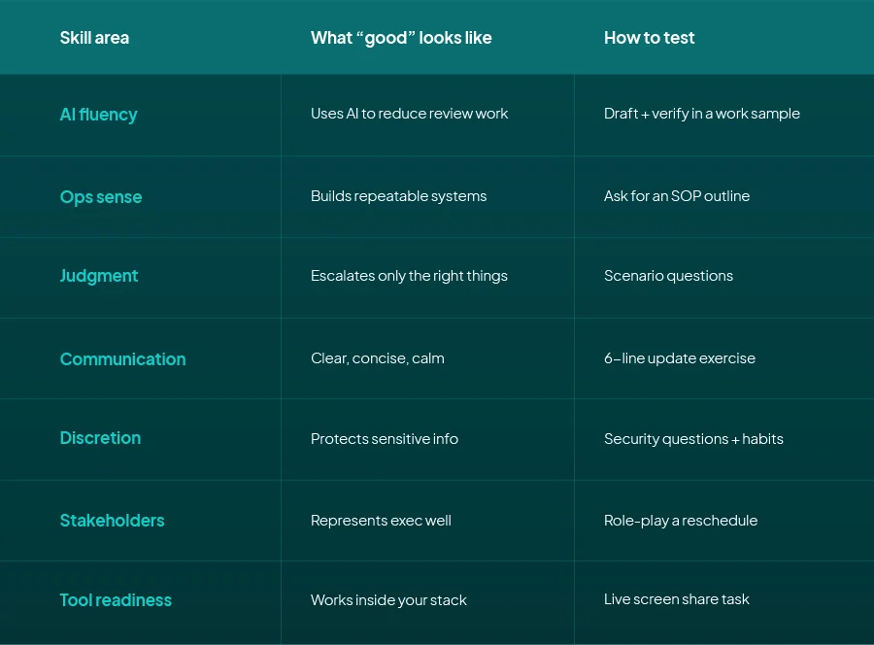Image resolution: width=874 pixels, height=645 pixels.
Task: Select "Protects sensitive info" cell text
Action: [384, 439]
